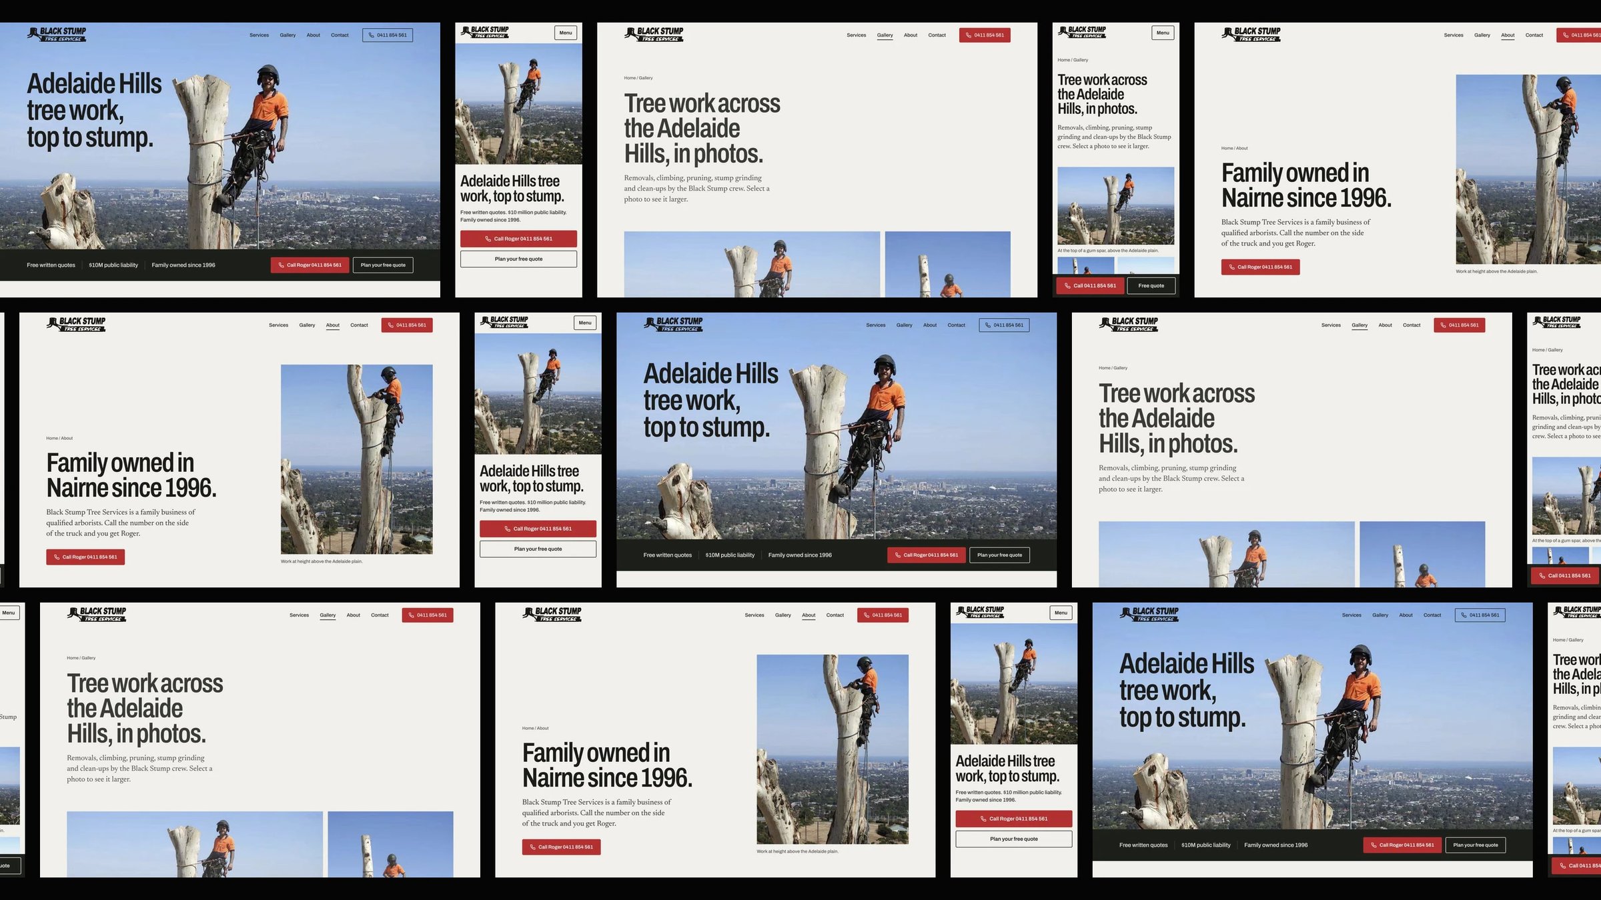
Task: Click 'Free quote' button in top-row mobile gallery mockup
Action: click(1151, 286)
